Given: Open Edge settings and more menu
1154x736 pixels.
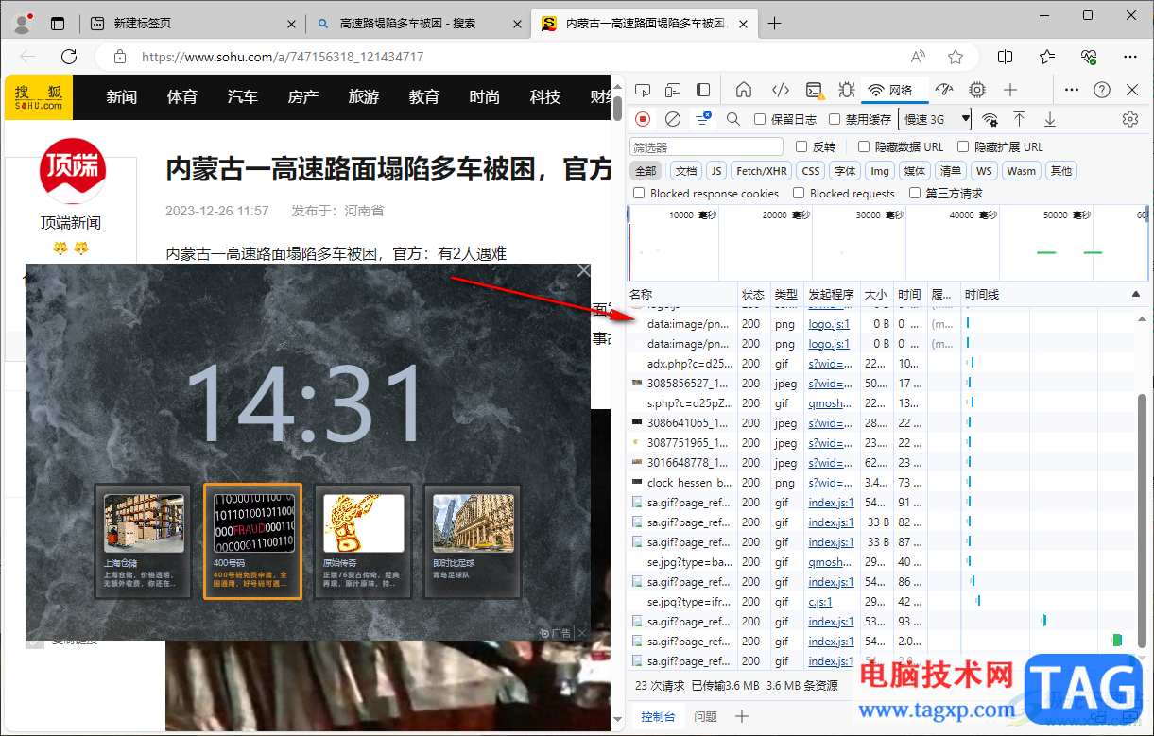Looking at the screenshot, I should coord(1130,57).
